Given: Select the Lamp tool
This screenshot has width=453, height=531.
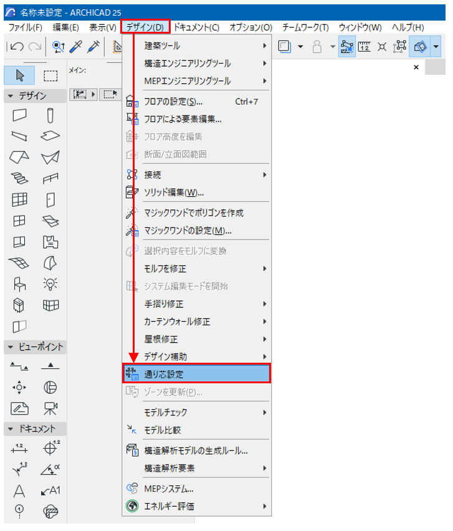Looking at the screenshot, I should point(50,284).
